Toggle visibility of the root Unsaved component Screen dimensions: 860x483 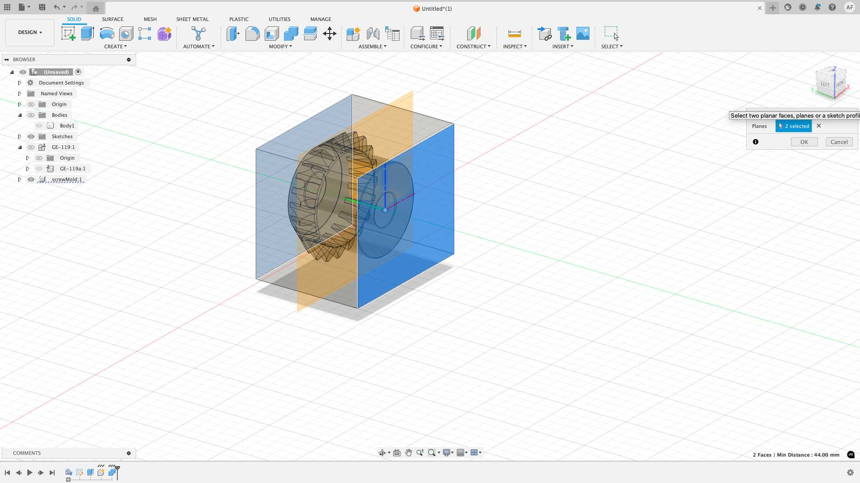23,72
